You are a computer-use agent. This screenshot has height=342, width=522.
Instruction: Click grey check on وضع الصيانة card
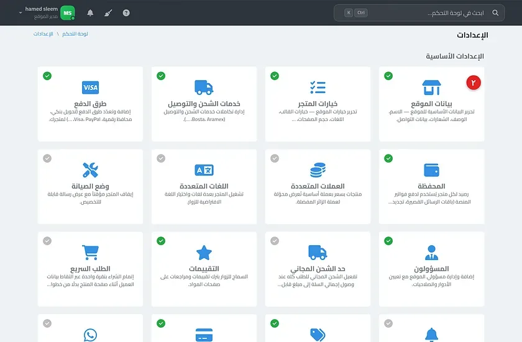(47, 158)
